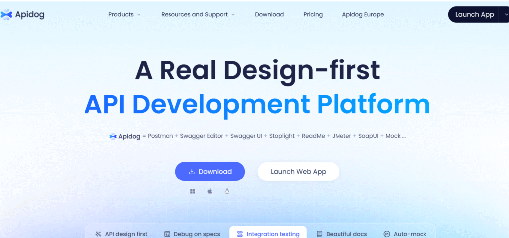Viewport: 509px width, 238px height.
Task: Click the 'SoapUI' text in tagline
Action: click(368, 136)
